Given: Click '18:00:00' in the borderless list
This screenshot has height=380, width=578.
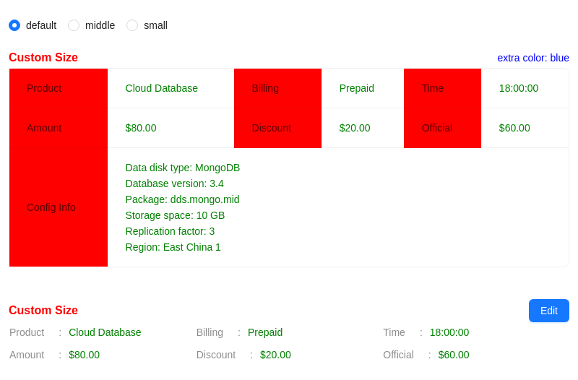Looking at the screenshot, I should click(x=449, y=332).
